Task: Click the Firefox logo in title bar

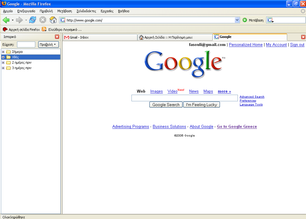Action: tap(4, 4)
